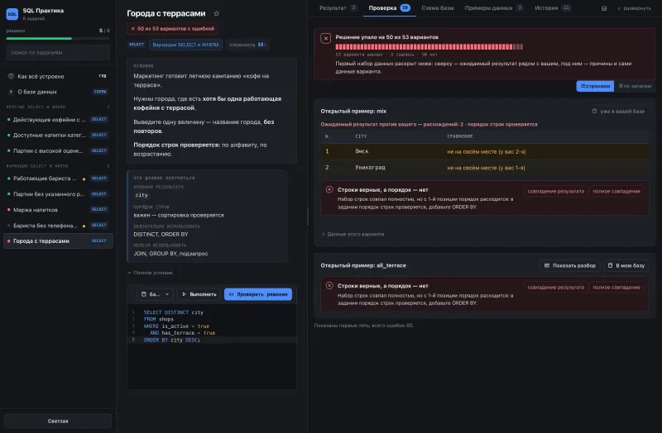Open task Партии без указанного
The height and width of the screenshot is (433, 662).
pos(58,194)
